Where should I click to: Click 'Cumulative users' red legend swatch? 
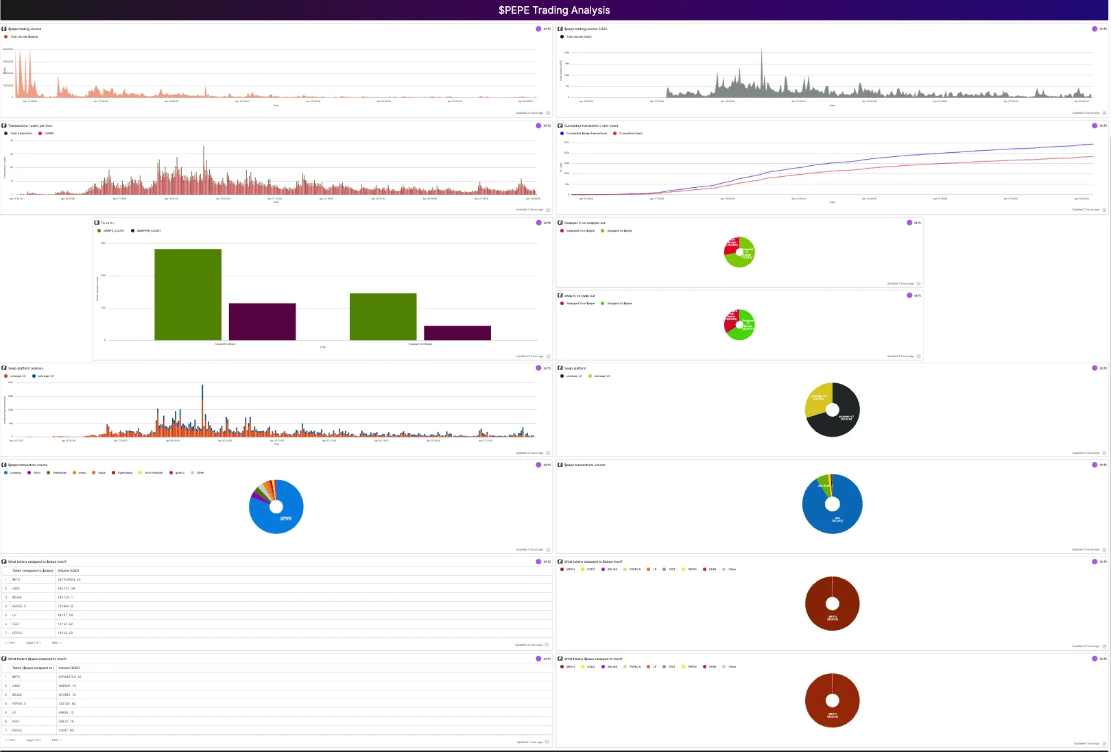615,134
